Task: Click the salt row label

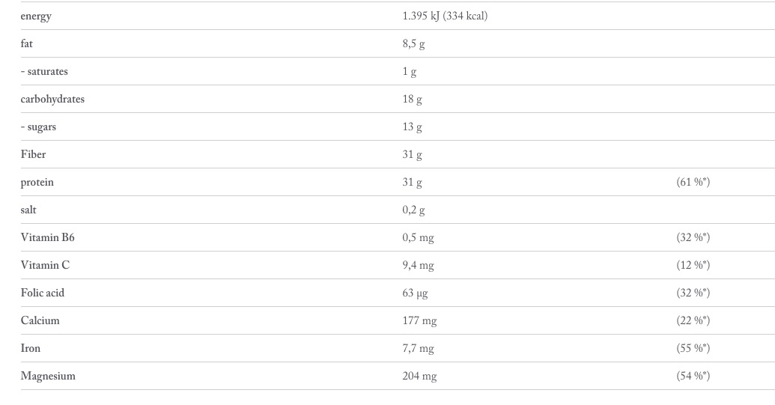Action: [28, 210]
